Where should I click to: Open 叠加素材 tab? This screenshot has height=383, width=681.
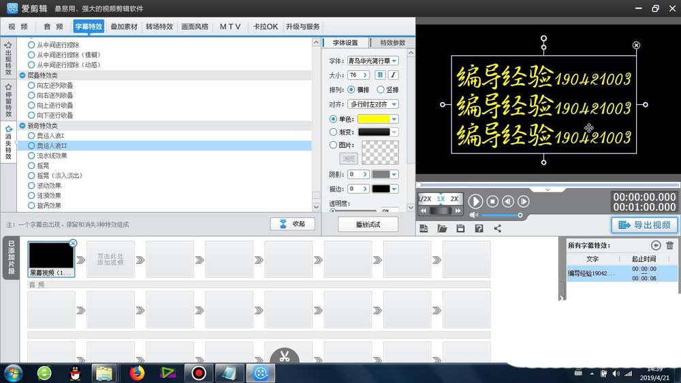point(124,27)
